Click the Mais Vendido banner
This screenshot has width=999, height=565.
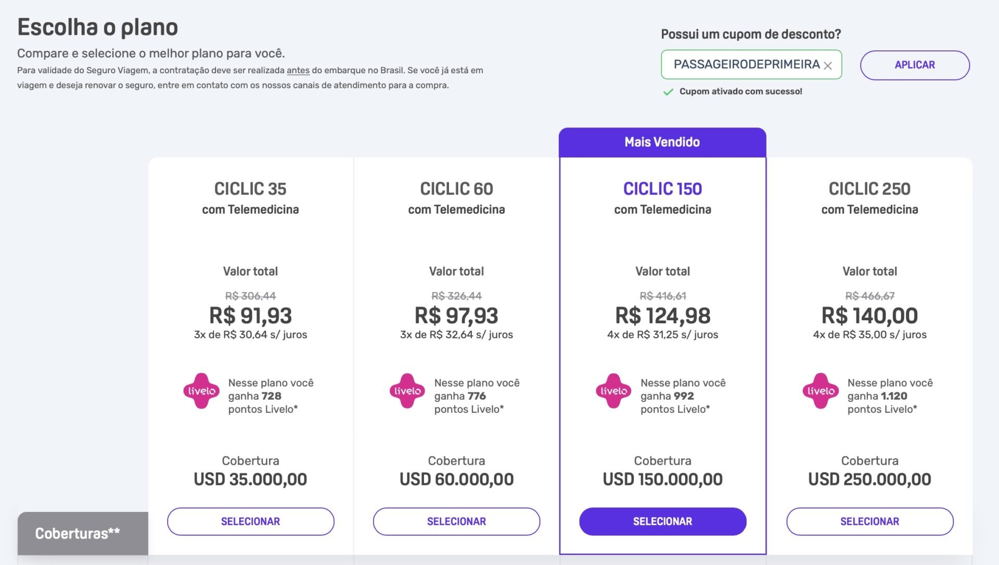pyautogui.click(x=662, y=142)
